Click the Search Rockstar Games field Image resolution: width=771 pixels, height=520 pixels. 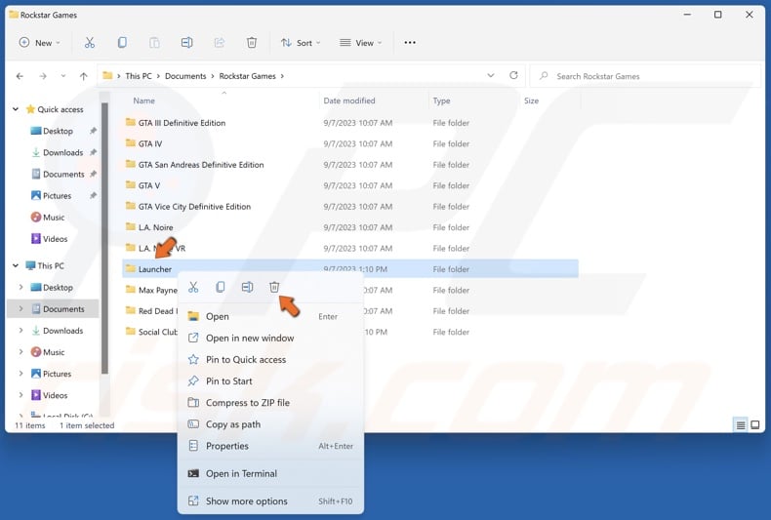646,76
